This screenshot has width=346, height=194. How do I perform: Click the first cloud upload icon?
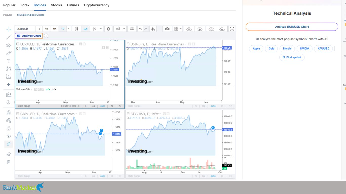tap(200, 29)
